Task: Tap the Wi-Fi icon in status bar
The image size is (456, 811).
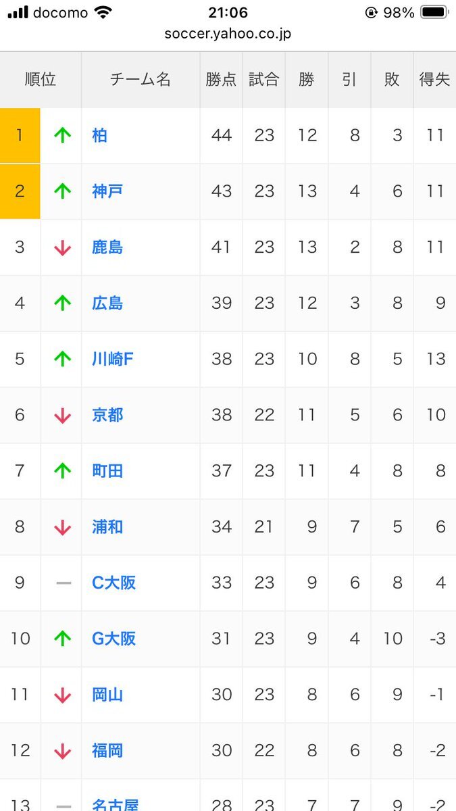Action: point(103,12)
